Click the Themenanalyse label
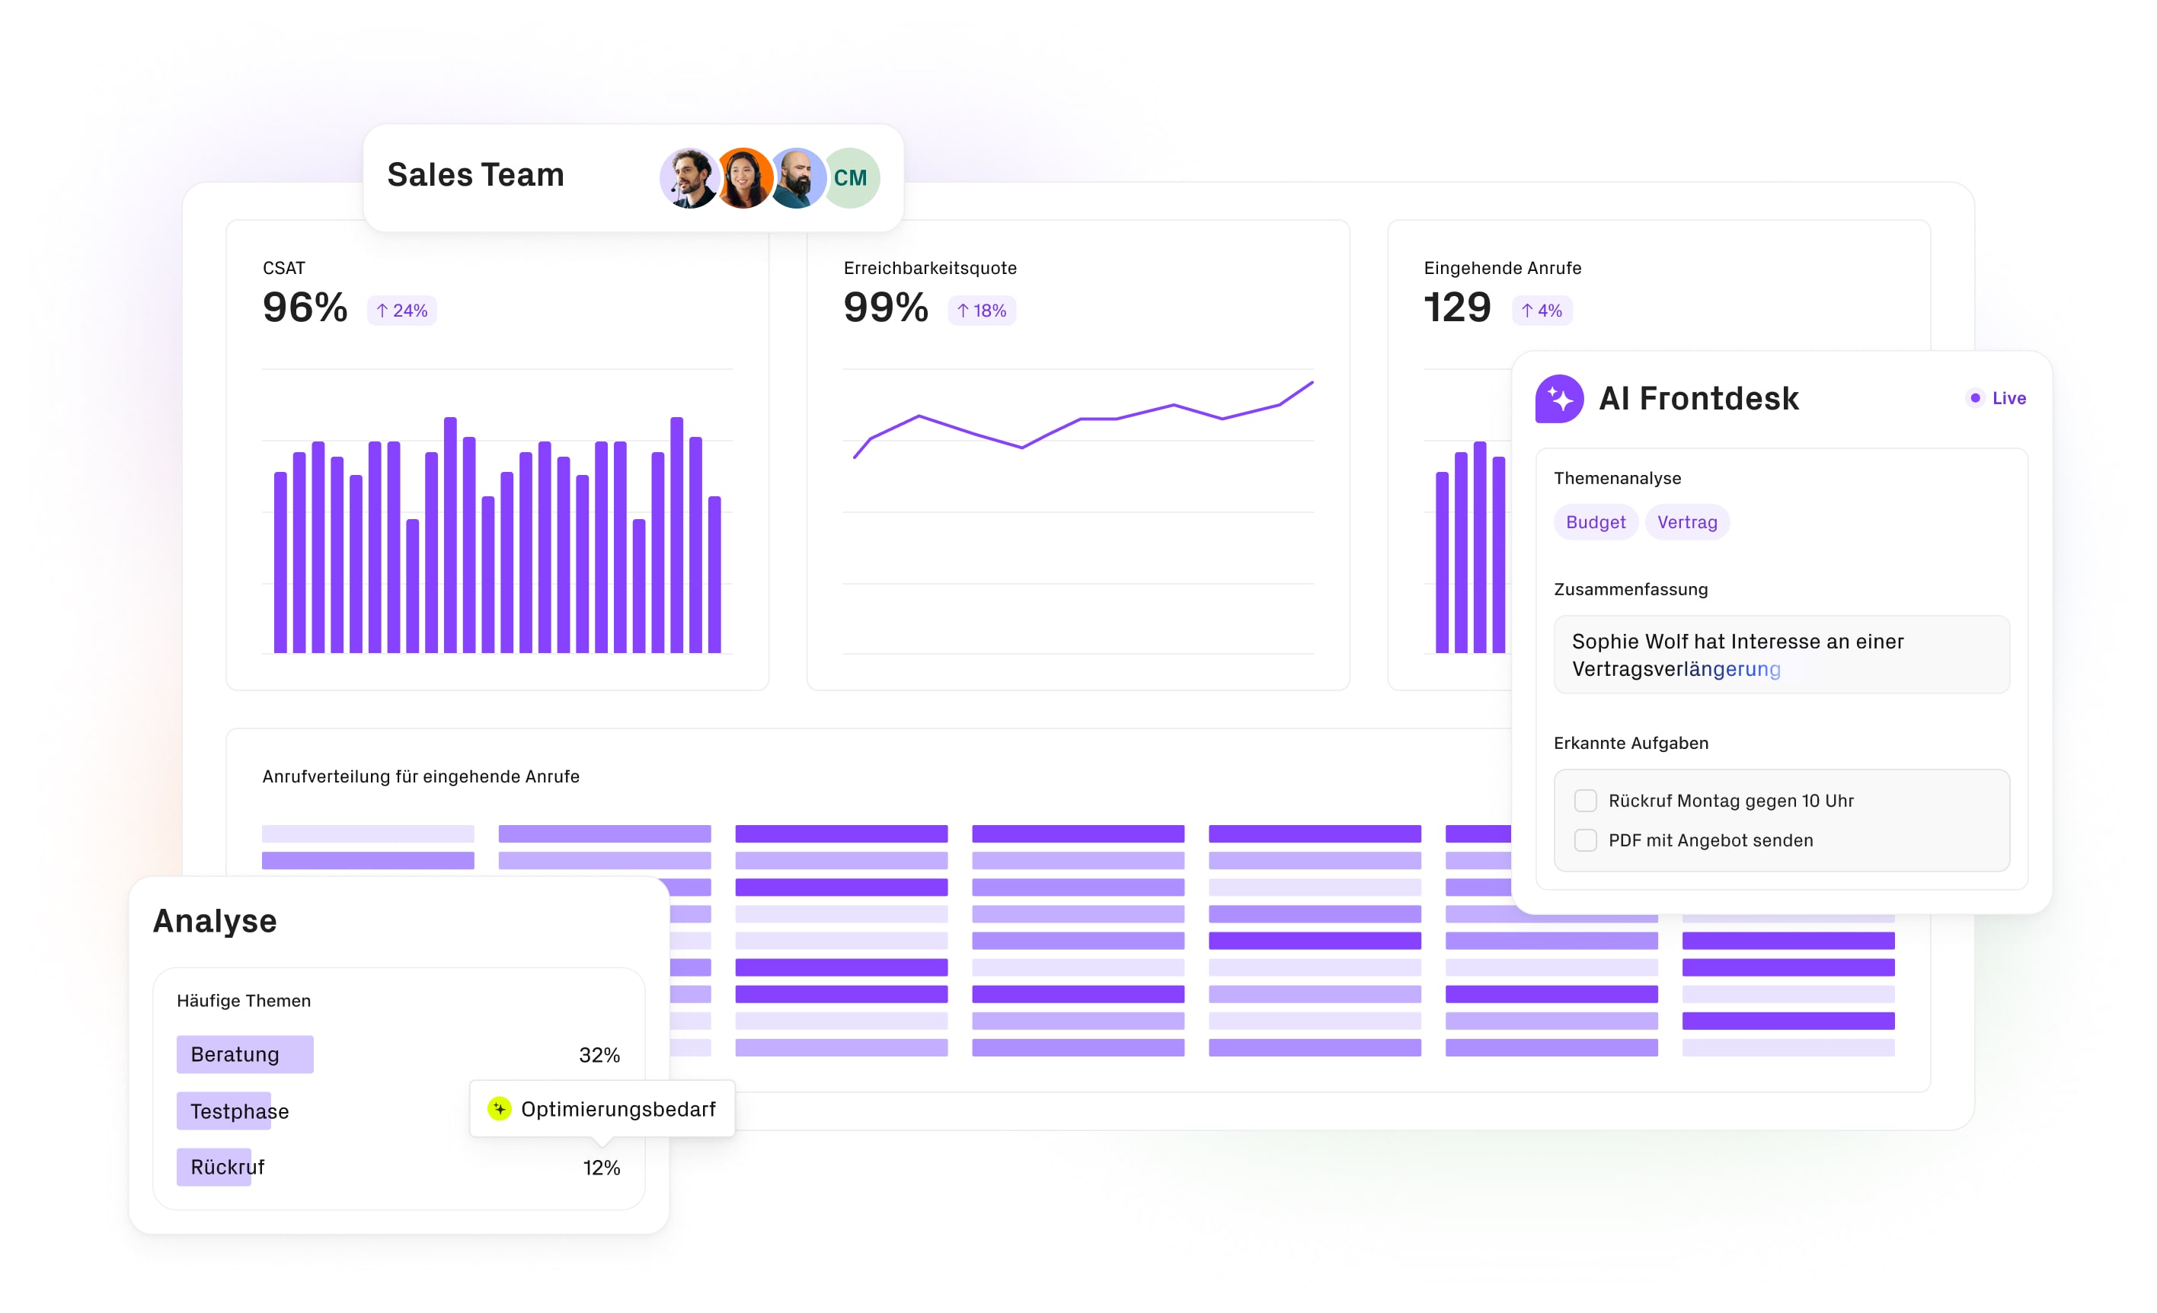The image size is (2157, 1313). click(x=1617, y=479)
